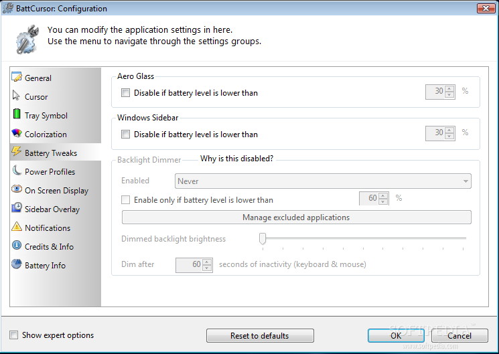View the Battery Info page
Screen dimensions: 499x354
coord(56,266)
